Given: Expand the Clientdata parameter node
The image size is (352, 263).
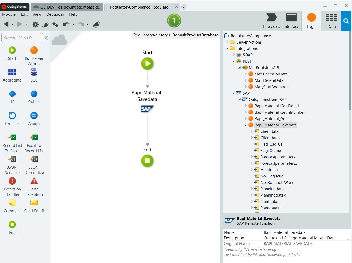Looking at the screenshot, I should [252, 131].
